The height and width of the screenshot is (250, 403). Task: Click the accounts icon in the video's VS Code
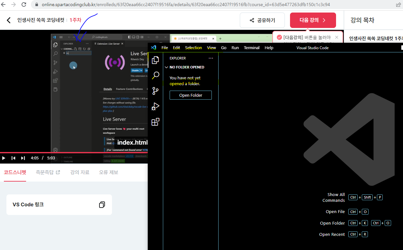click(x=55, y=150)
